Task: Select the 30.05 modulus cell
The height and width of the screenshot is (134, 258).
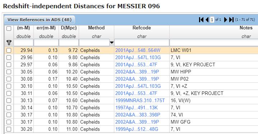Action: [24, 72]
